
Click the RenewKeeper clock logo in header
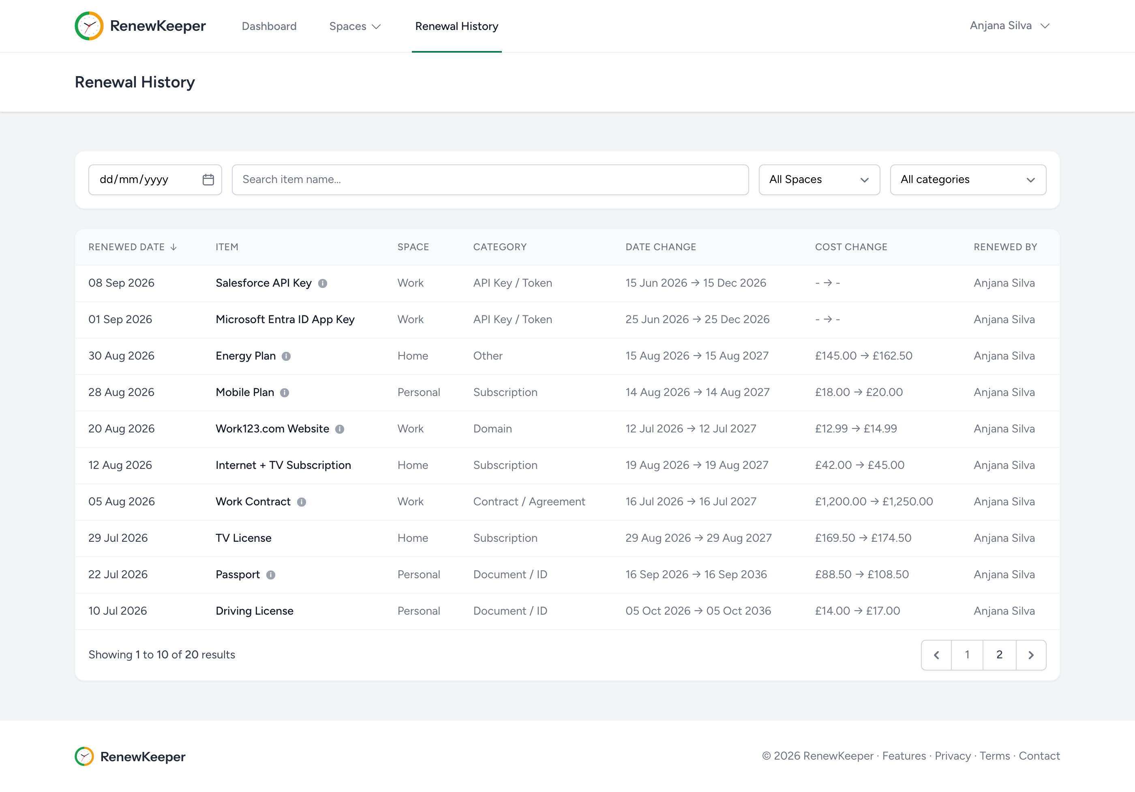tap(89, 26)
